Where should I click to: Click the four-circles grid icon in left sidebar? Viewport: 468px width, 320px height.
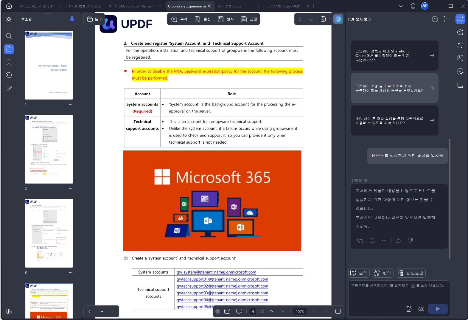[9, 19]
